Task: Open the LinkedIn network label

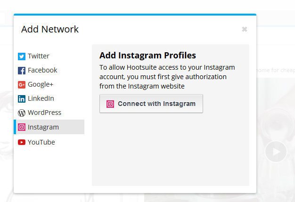Action: click(41, 98)
